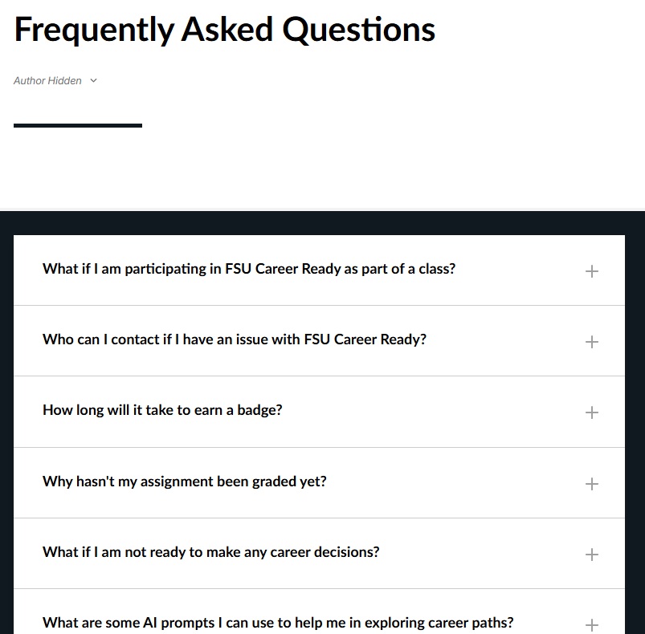The image size is (645, 634).
Task: Click plus icon for earn a badge question
Action: pyautogui.click(x=592, y=413)
